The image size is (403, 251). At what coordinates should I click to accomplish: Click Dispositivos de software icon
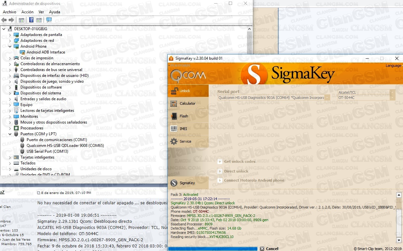click(x=16, y=87)
